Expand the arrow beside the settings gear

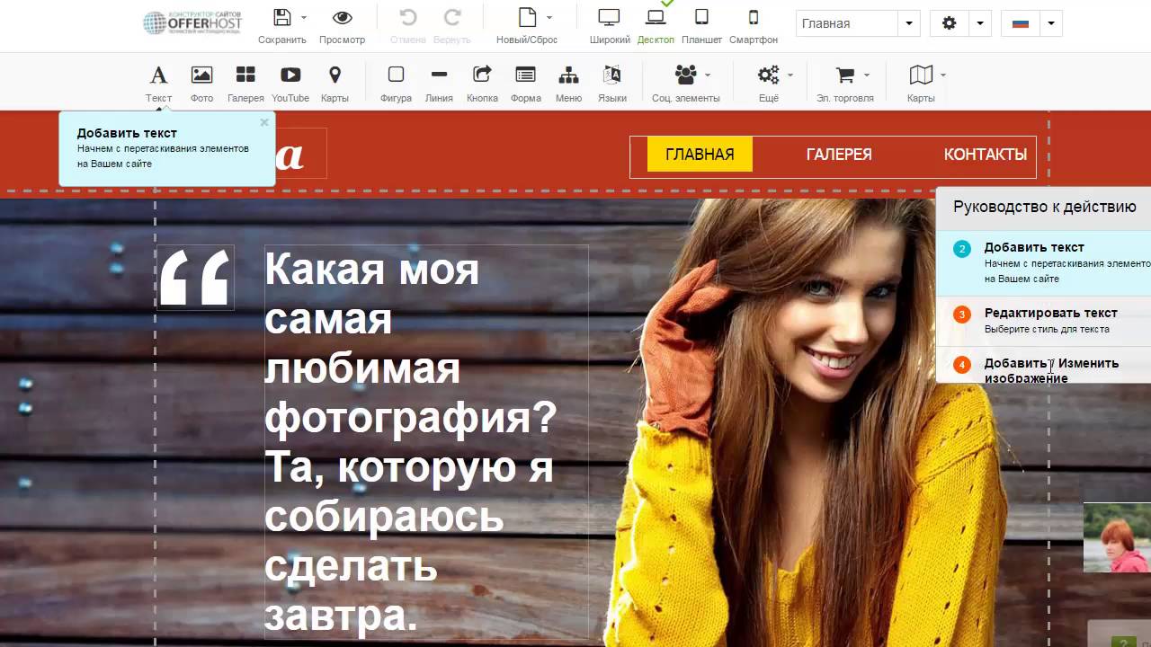pyautogui.click(x=980, y=23)
